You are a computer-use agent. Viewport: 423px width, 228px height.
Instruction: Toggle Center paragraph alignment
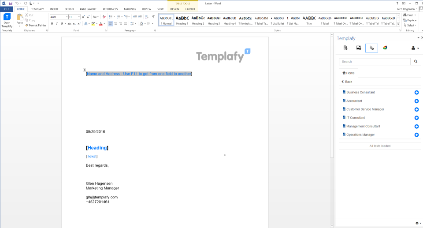[116, 24]
